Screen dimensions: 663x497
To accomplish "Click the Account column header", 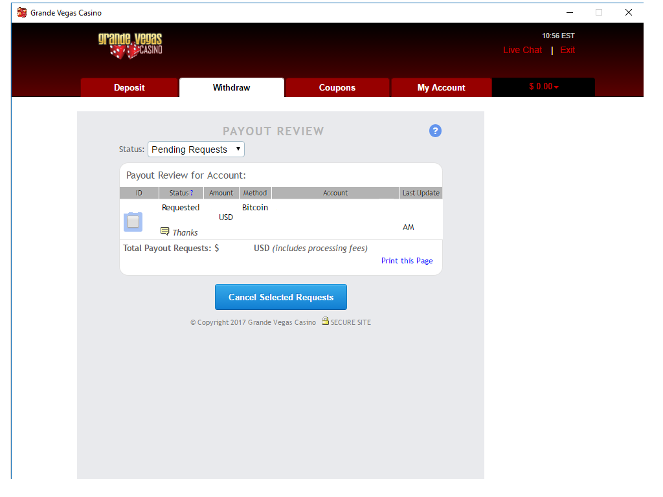I will pos(335,193).
